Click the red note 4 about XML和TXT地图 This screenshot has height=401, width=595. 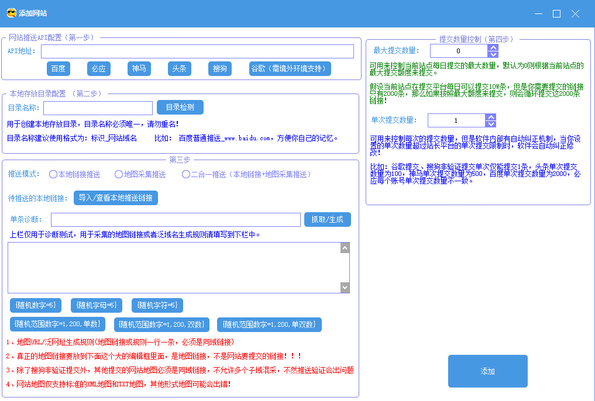pyautogui.click(x=118, y=384)
